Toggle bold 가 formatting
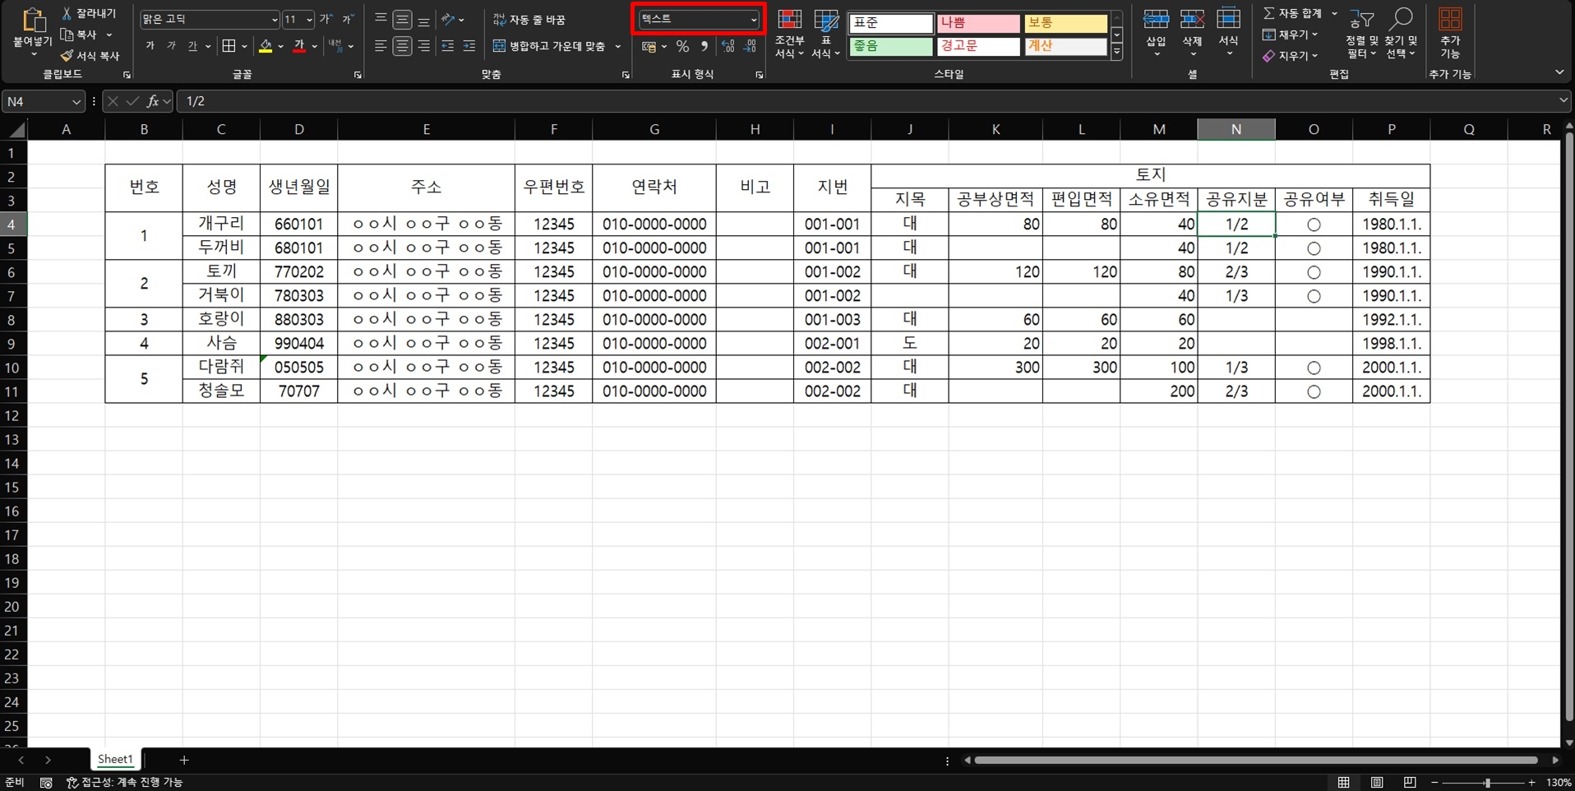This screenshot has width=1575, height=791. [150, 46]
